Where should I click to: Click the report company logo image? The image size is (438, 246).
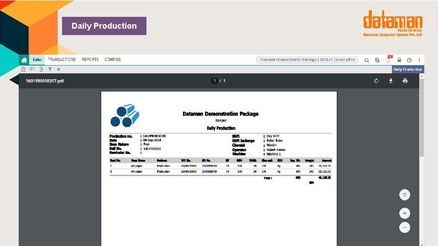[x=125, y=115]
